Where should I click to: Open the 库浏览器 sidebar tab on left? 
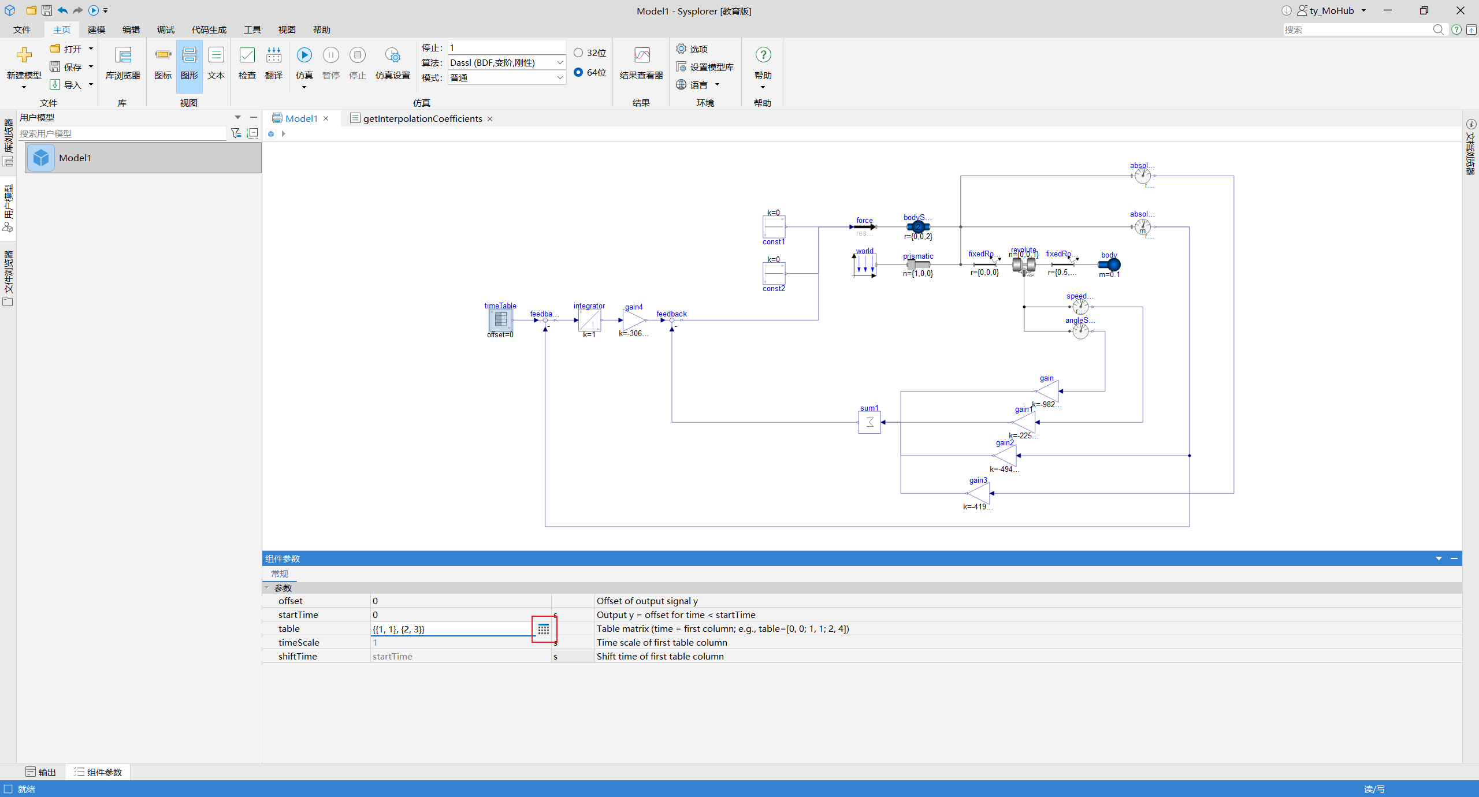[8, 142]
